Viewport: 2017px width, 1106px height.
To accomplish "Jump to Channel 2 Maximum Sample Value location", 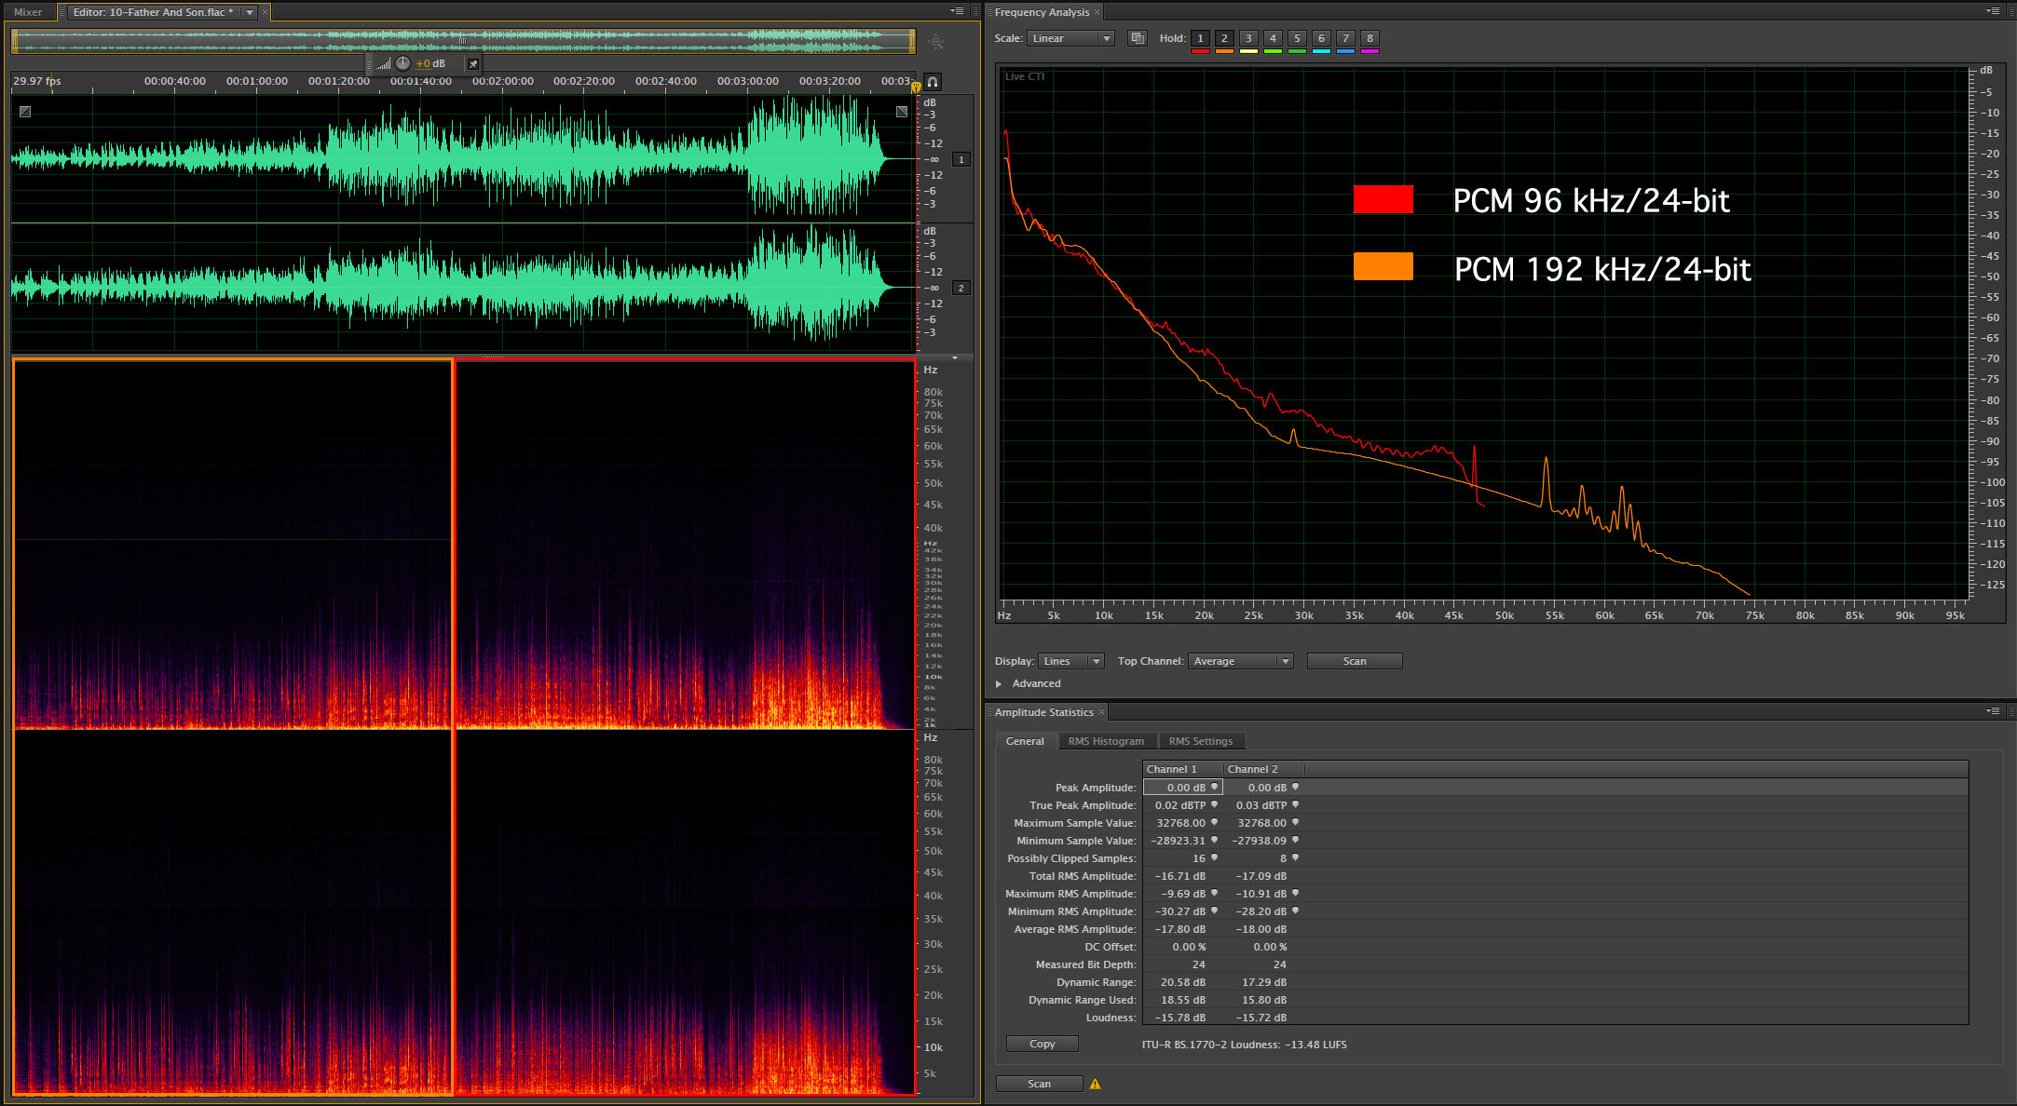I will (x=1295, y=822).
